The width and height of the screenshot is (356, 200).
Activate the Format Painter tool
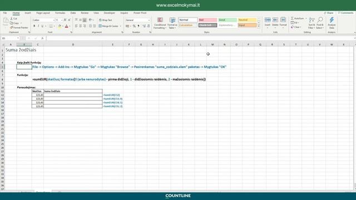[19, 28]
